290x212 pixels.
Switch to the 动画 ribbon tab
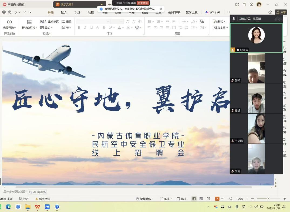point(104,12)
